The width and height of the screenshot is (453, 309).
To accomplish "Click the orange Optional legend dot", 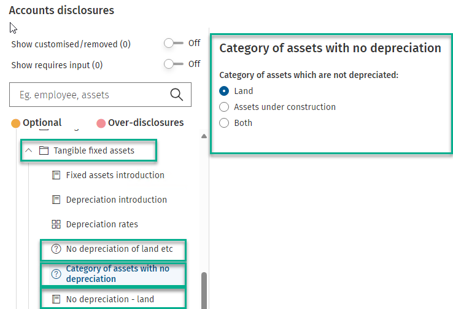I will (15, 123).
